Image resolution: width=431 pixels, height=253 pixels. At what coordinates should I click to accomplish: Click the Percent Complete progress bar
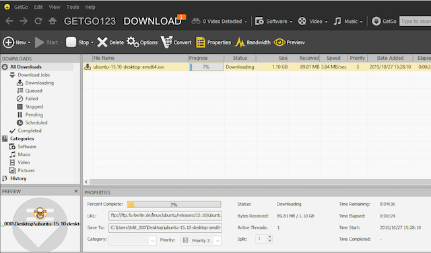[x=174, y=205]
